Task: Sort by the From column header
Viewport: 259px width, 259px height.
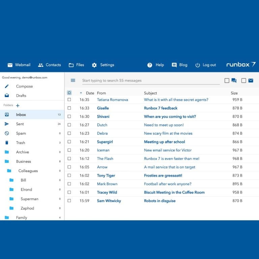Action: (101, 93)
